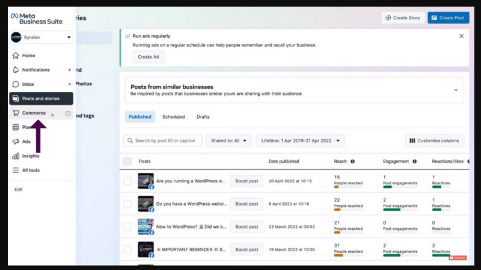
Task: Open the Commerce shopping cart item
Action: (x=34, y=113)
